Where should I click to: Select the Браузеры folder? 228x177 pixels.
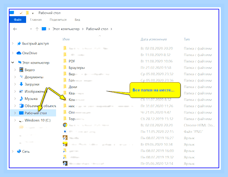pyautogui.click(x=76, y=68)
